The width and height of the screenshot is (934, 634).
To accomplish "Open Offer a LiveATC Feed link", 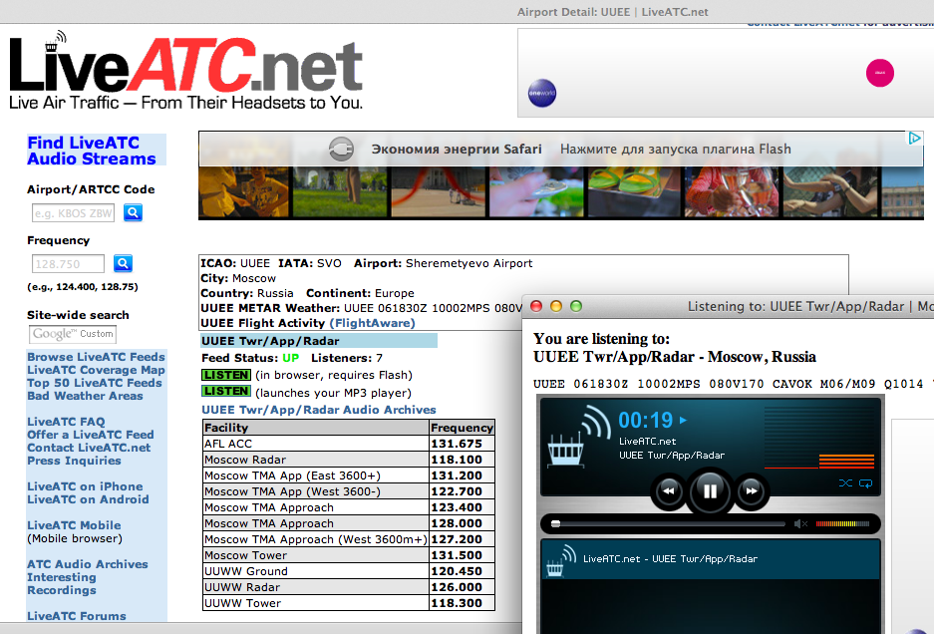I will coord(91,435).
